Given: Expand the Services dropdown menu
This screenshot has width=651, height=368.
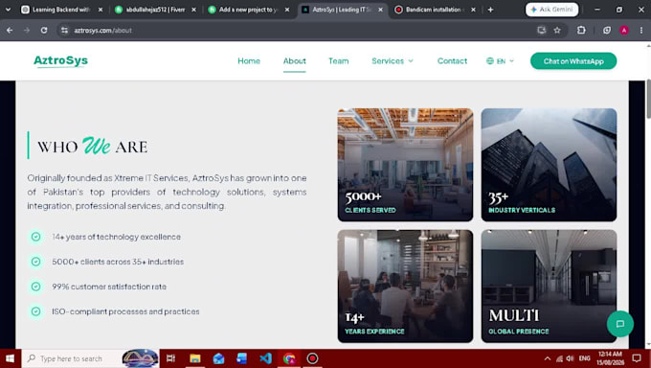Looking at the screenshot, I should [x=393, y=61].
